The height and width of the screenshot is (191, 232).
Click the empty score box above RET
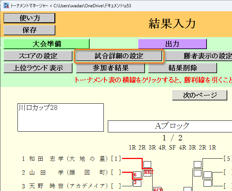[148, 164]
